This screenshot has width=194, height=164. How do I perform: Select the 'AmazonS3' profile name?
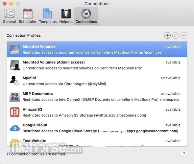tap(33, 109)
